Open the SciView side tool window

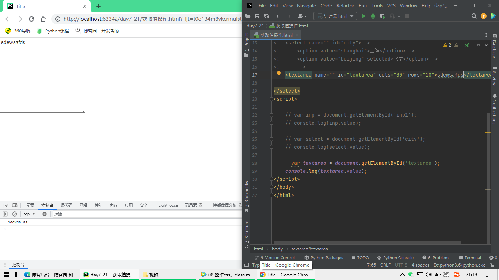click(x=495, y=75)
